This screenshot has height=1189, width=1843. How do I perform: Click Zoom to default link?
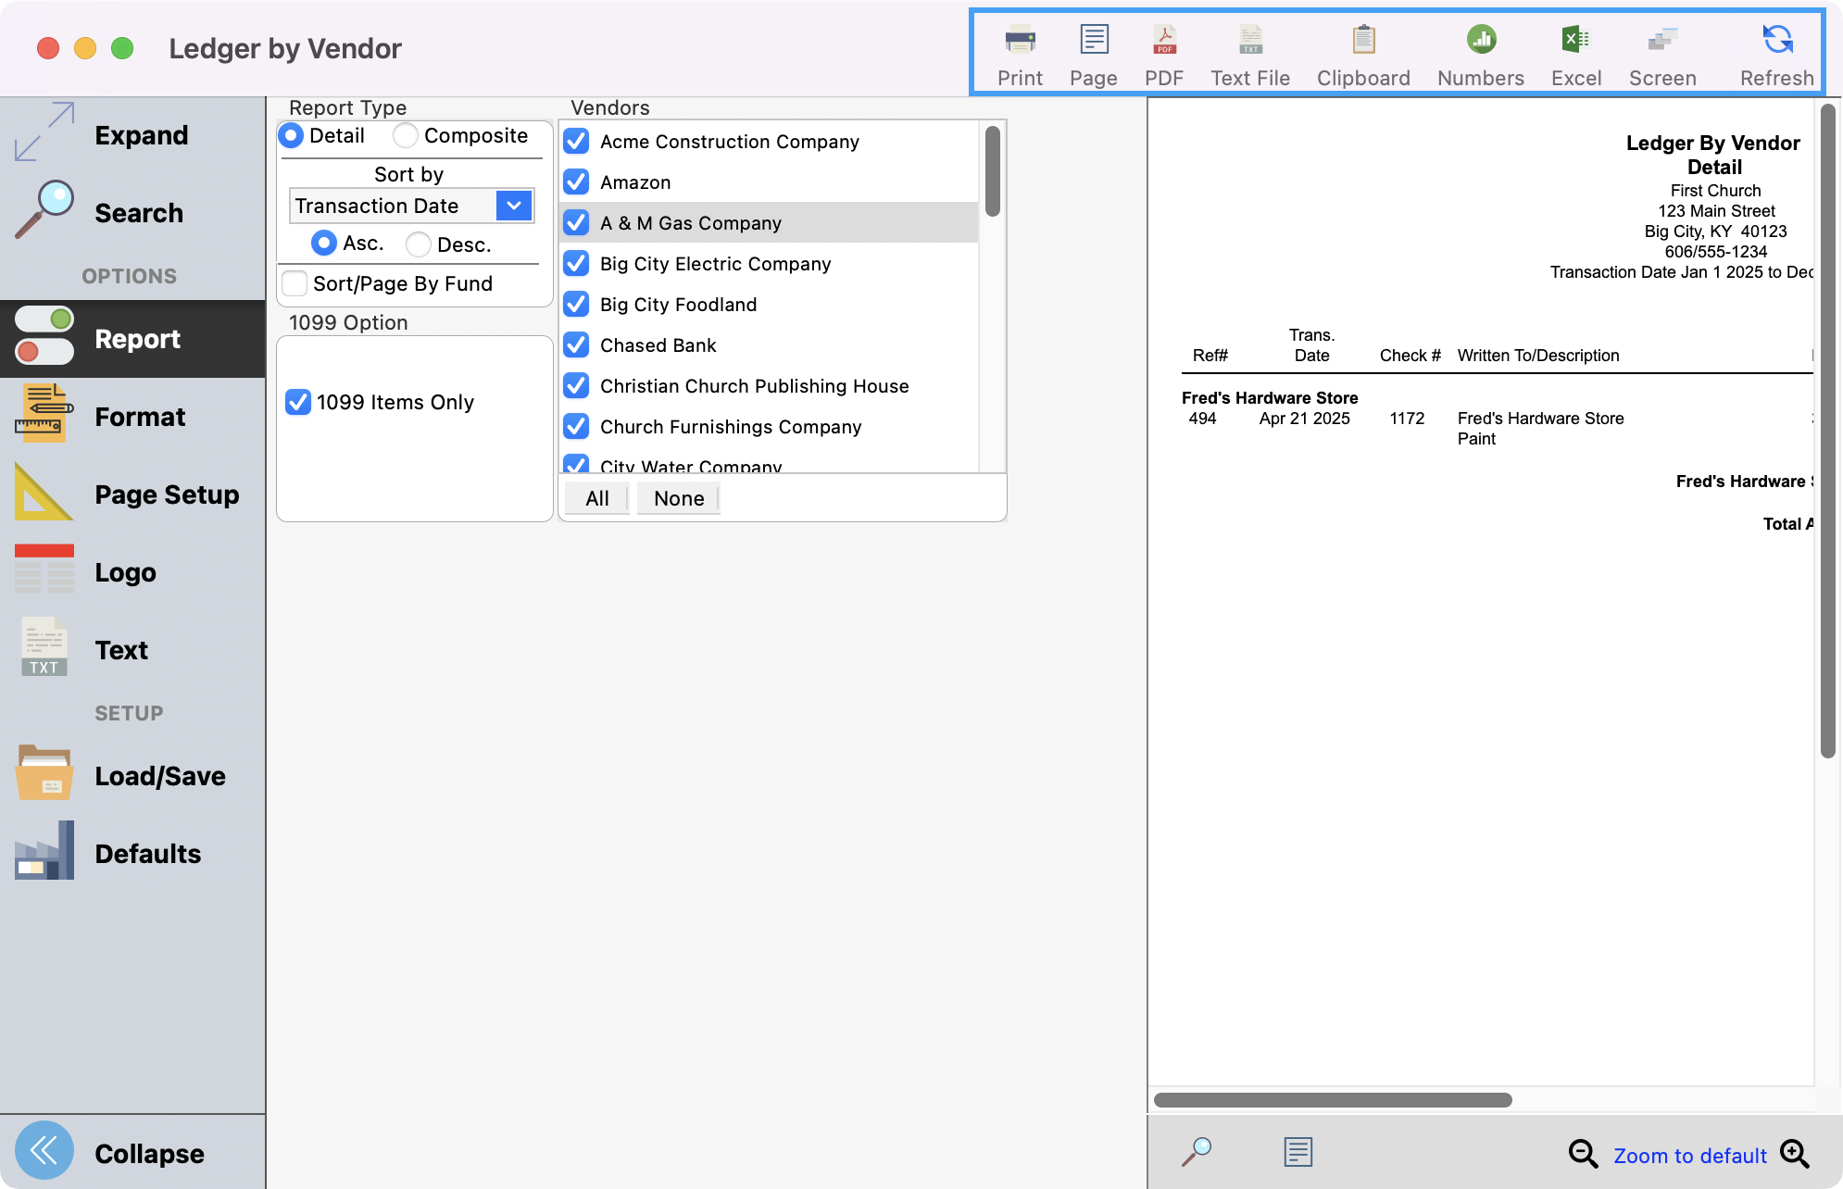1689,1155
